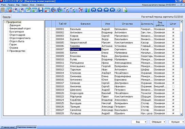Tick selection checkbox for row 000012 Алексашенко

(x=48, y=66)
